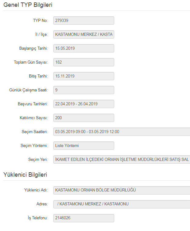Viewport: 190px width, 231px height.
Task: Click the Bitiş Tarihi field with 15.11.2019
Action: [83, 76]
